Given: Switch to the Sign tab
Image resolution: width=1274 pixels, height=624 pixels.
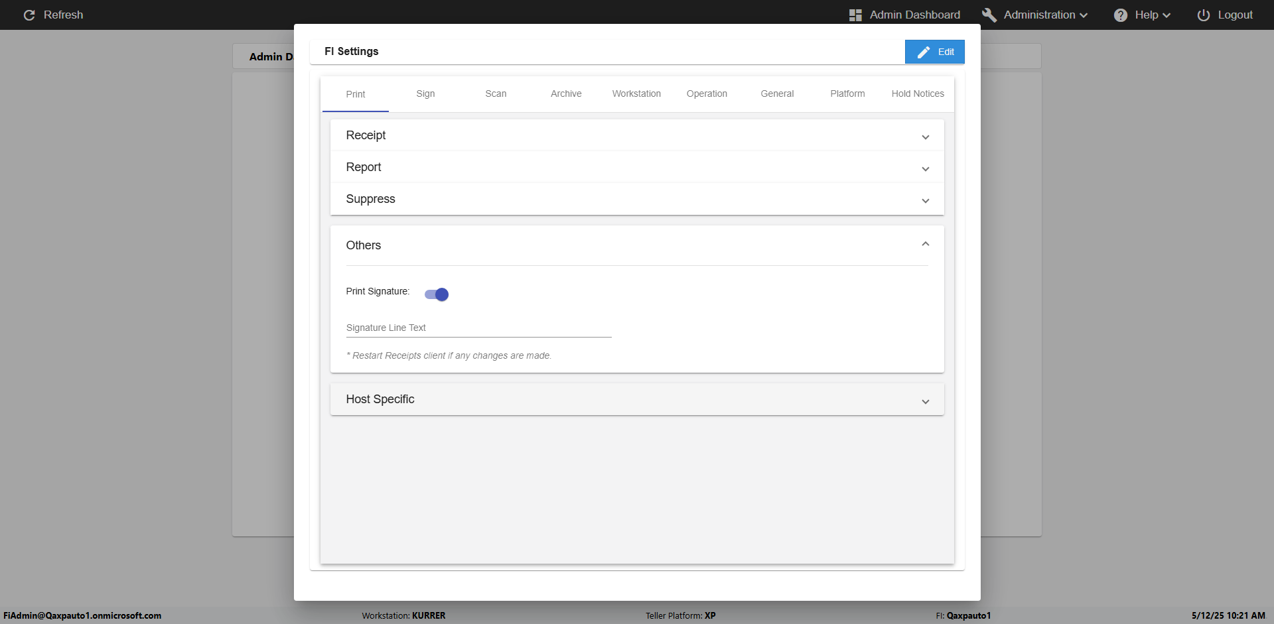Looking at the screenshot, I should 425,94.
